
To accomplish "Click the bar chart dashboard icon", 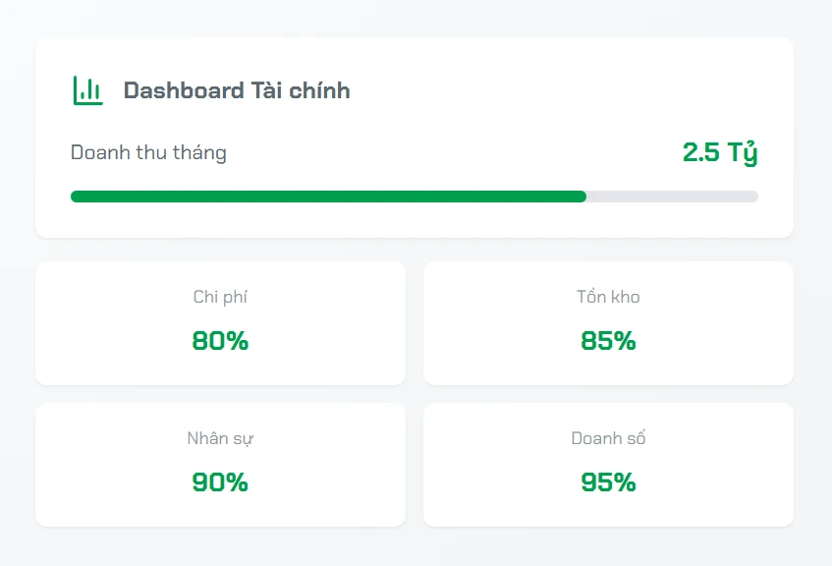I will [87, 90].
